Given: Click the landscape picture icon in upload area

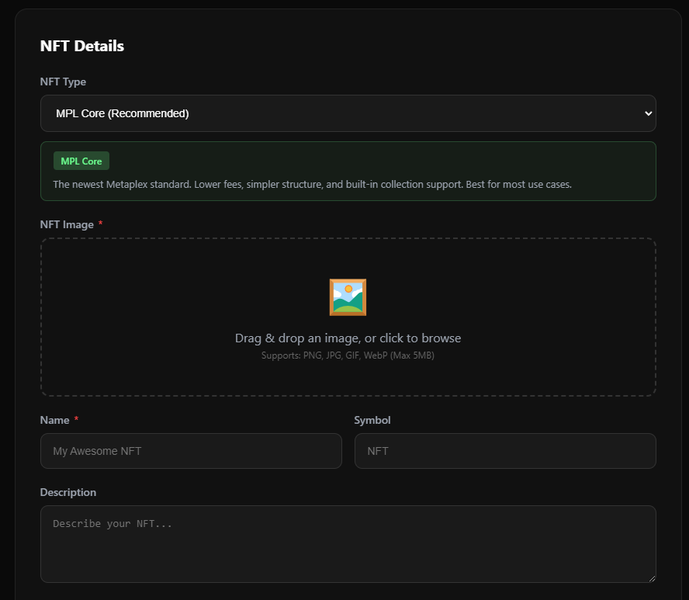Looking at the screenshot, I should tap(348, 297).
